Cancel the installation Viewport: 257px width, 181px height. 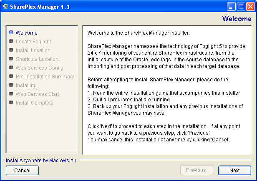[22, 170]
